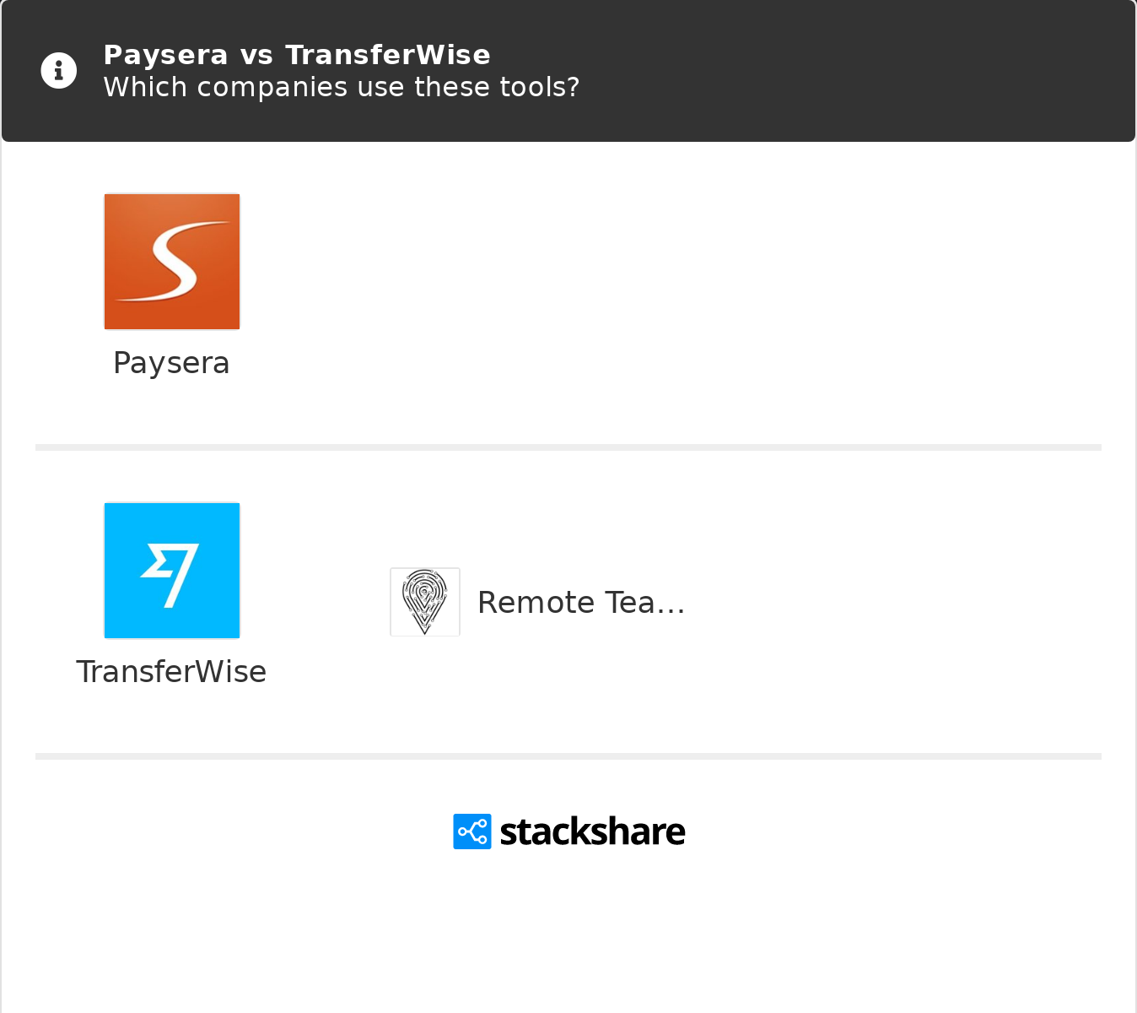Screen dimensions: 1137x1013
Task: Open the Paysera text label under logo
Action: click(x=171, y=363)
